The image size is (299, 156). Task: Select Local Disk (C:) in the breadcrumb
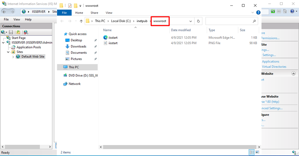[x=121, y=21]
